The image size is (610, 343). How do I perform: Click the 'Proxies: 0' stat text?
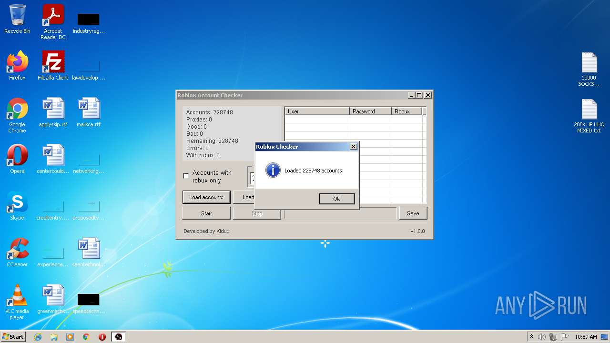[x=199, y=120]
